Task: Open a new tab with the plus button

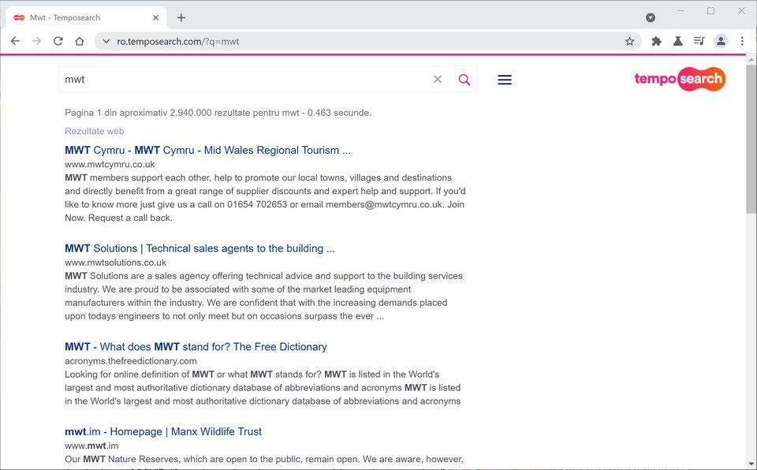Action: 181,17
